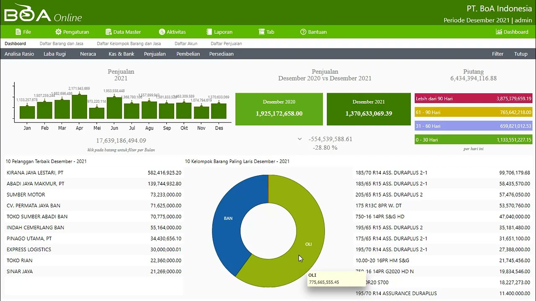The height and width of the screenshot is (301, 536).
Task: Switch to Daftar Barang dan Jasa tab
Action: pos(61,43)
